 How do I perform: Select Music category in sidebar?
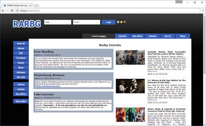pyautogui.click(x=21, y=67)
